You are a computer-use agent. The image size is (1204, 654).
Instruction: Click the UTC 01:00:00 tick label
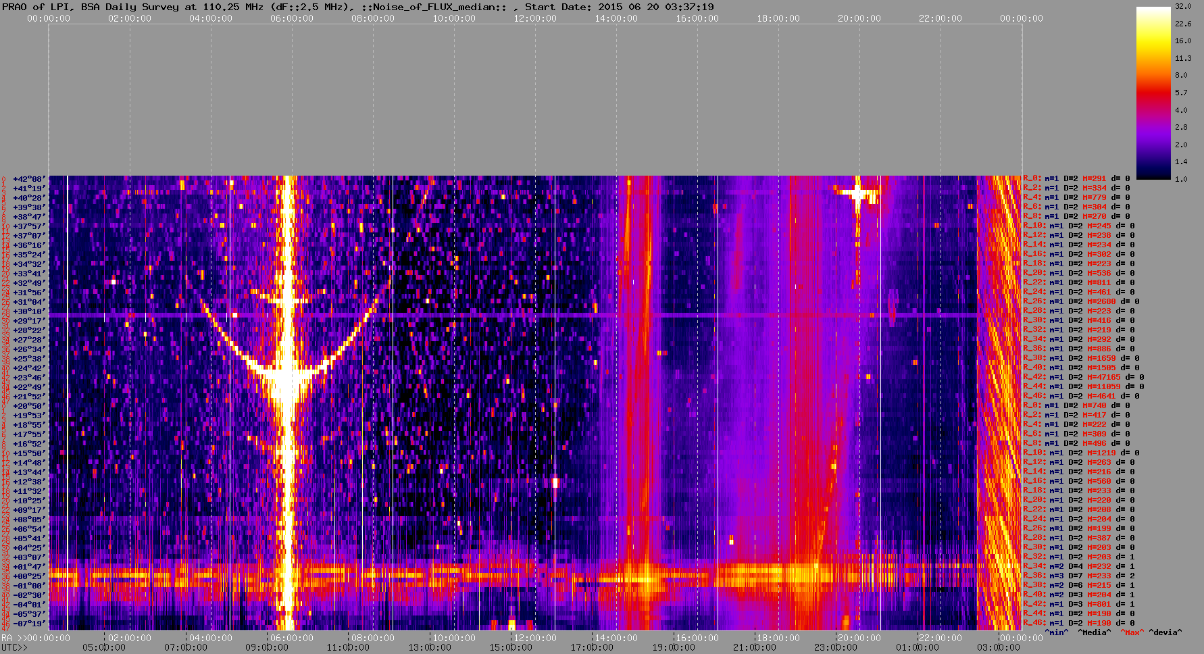pyautogui.click(x=918, y=647)
